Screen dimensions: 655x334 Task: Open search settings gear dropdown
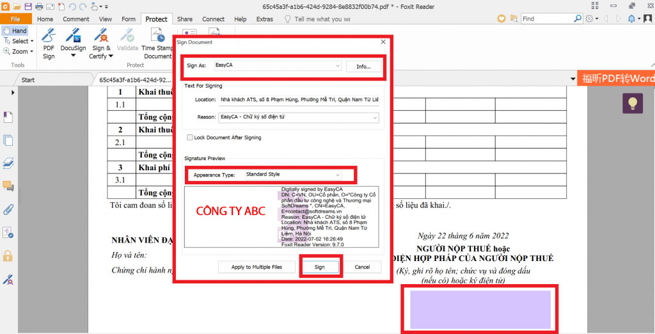(592, 19)
